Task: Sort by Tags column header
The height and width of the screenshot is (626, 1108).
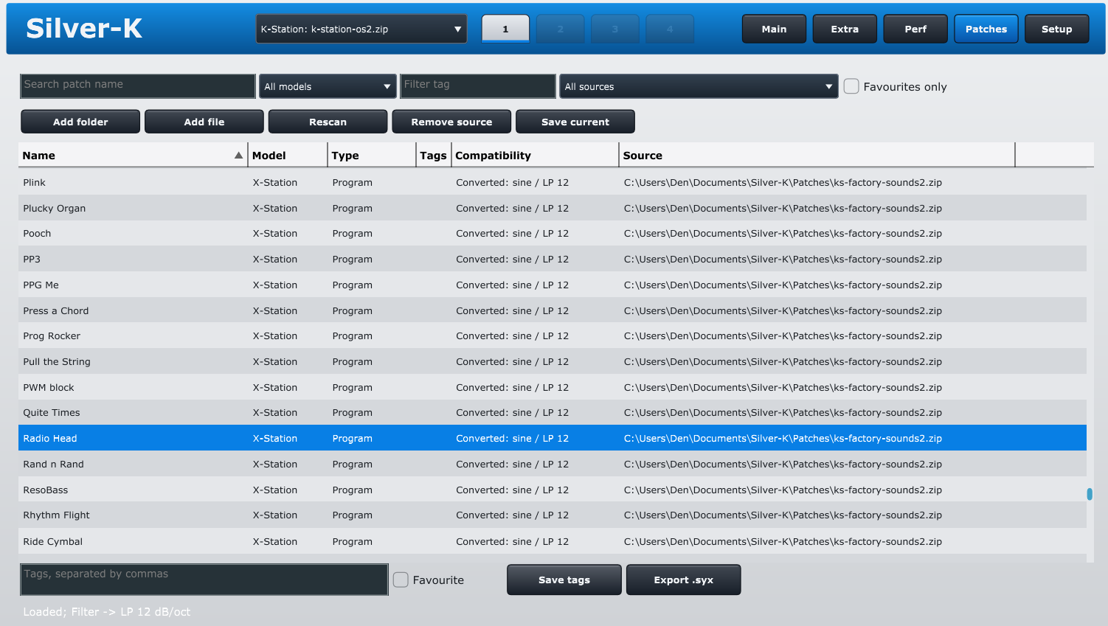Action: 434,155
